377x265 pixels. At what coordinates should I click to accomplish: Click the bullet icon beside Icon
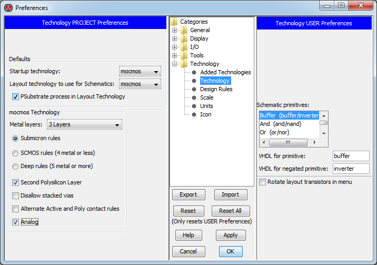tap(194, 114)
